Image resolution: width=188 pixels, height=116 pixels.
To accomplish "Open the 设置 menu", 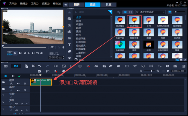I will click(46, 4).
